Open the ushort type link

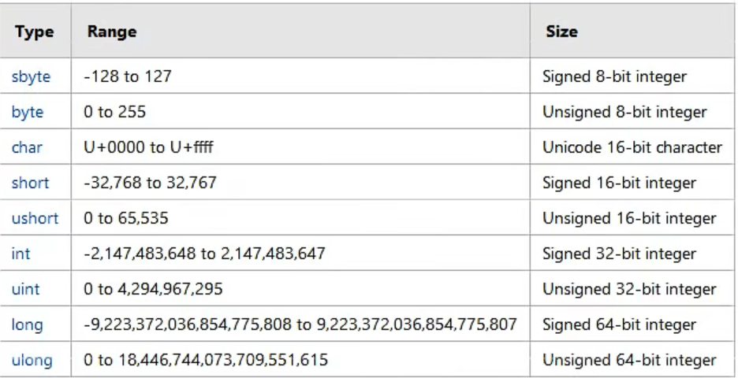pyautogui.click(x=35, y=219)
